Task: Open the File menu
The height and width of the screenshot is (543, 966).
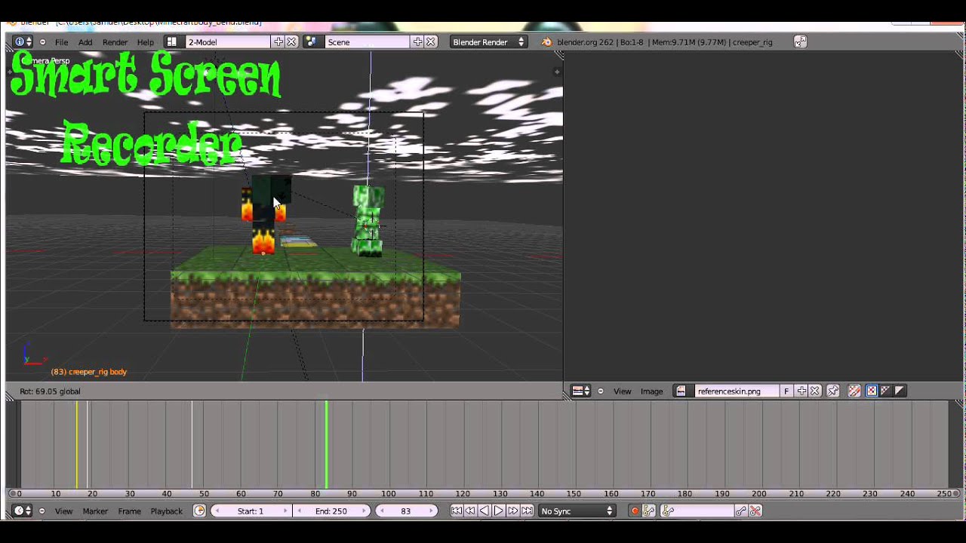Action: pyautogui.click(x=61, y=42)
